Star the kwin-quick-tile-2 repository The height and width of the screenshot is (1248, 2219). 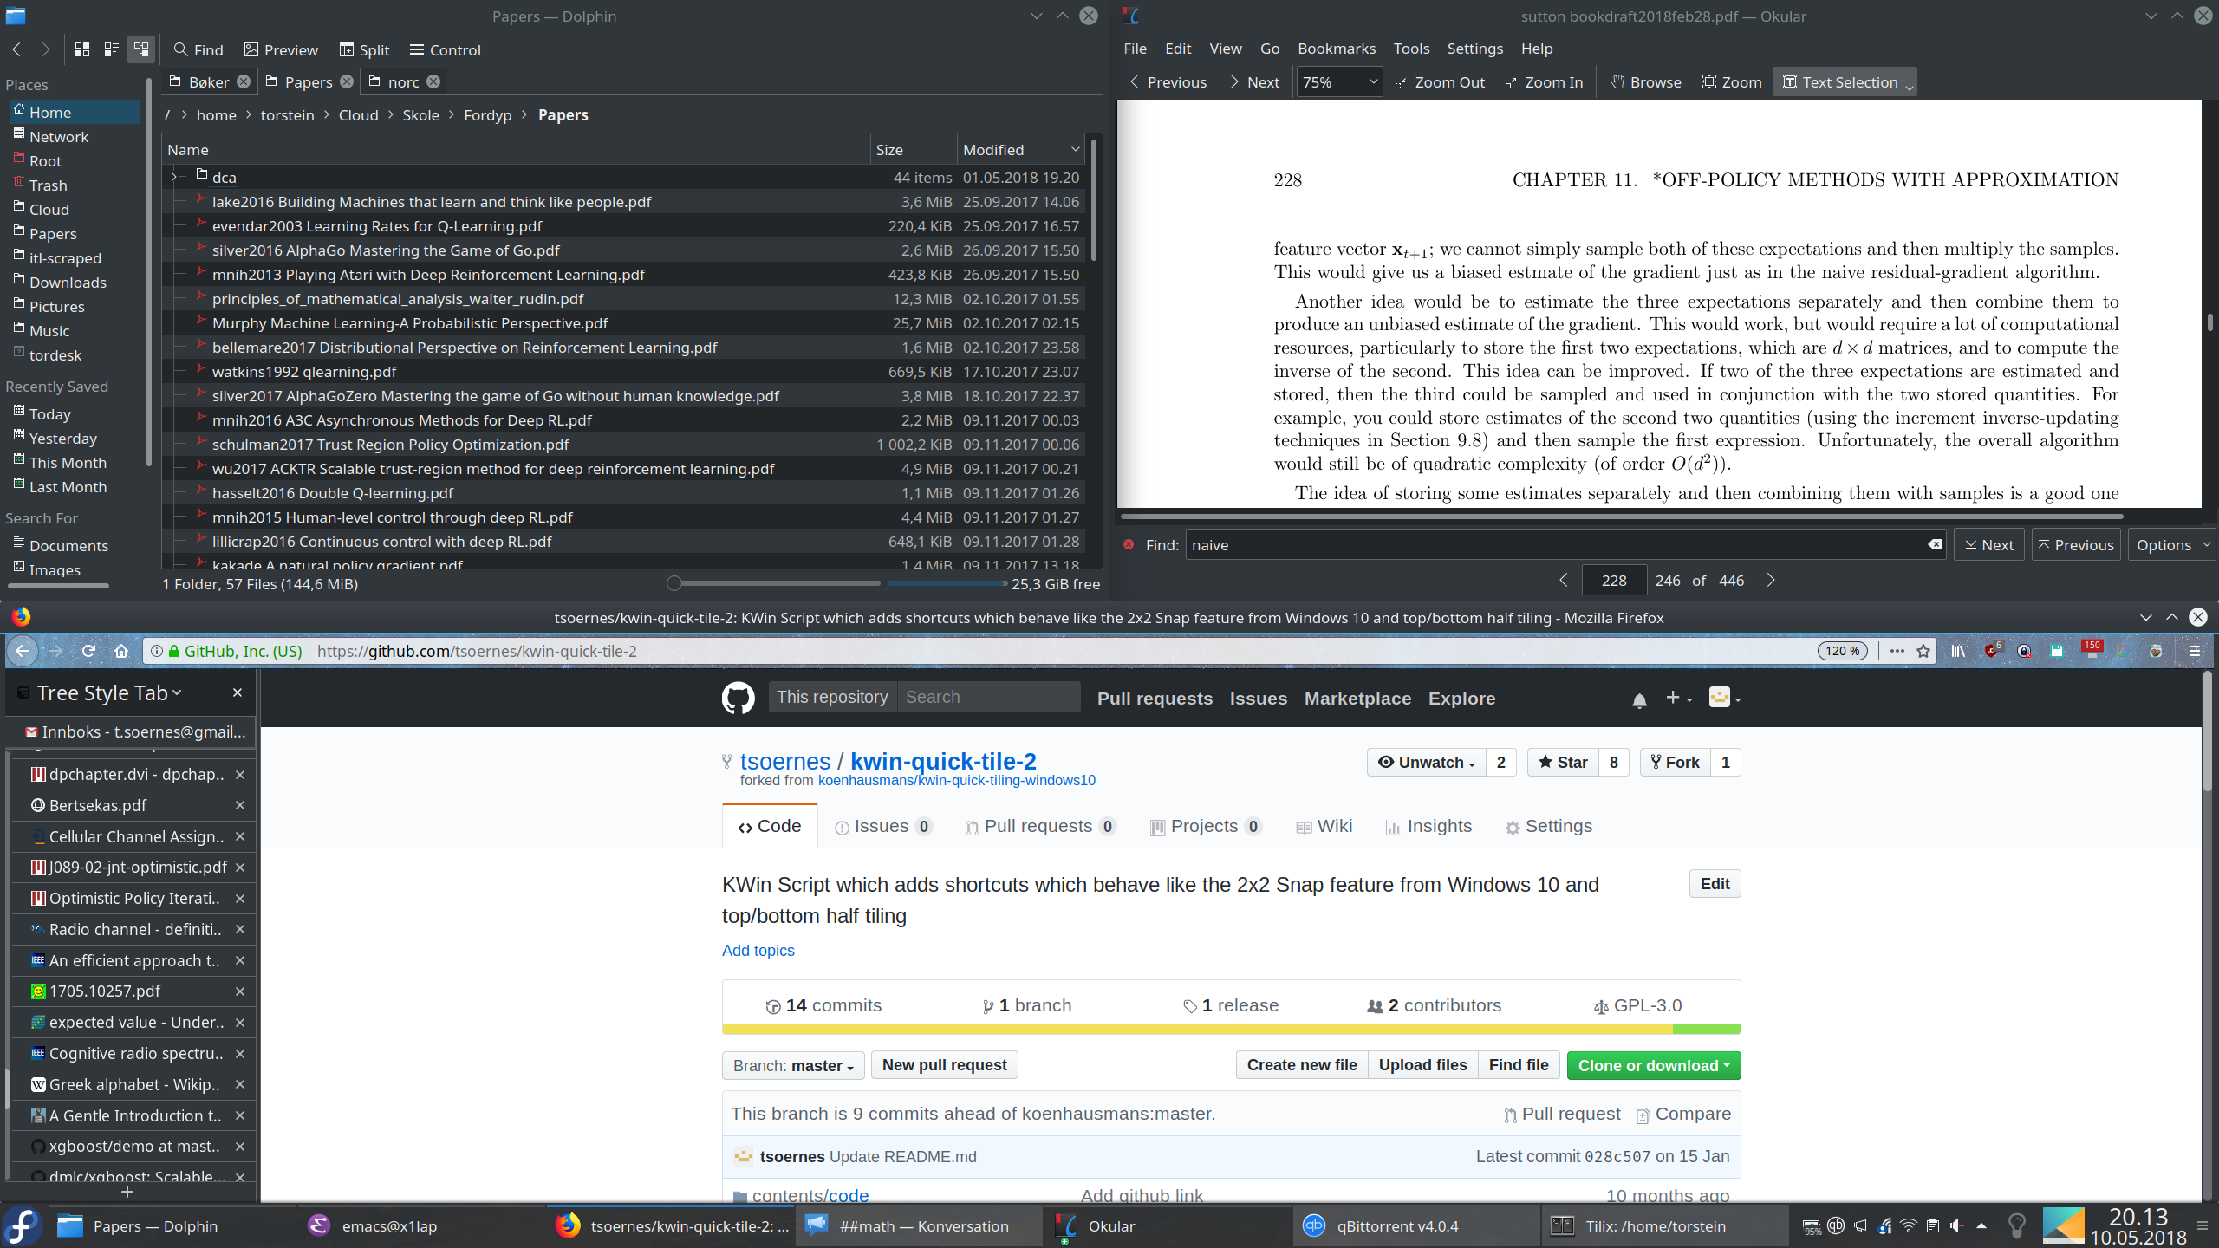pos(1564,762)
